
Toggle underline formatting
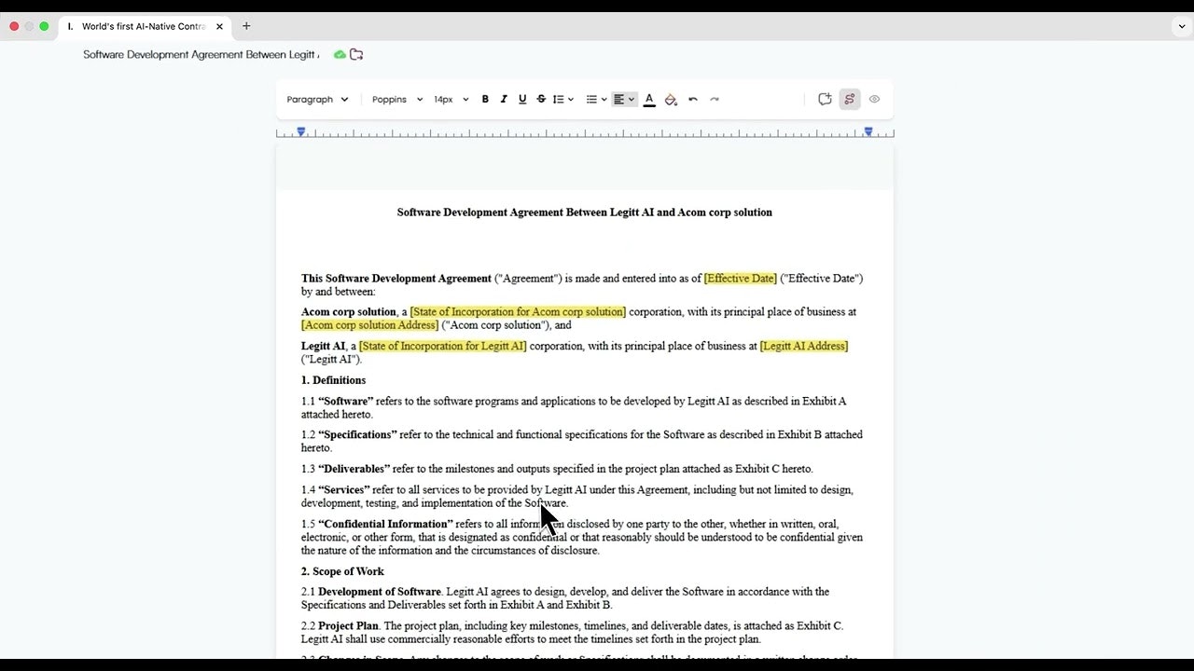[x=522, y=99]
